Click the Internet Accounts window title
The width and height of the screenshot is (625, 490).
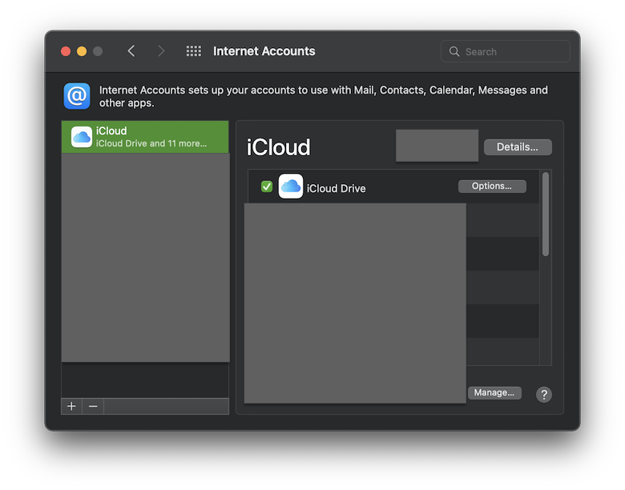(264, 51)
